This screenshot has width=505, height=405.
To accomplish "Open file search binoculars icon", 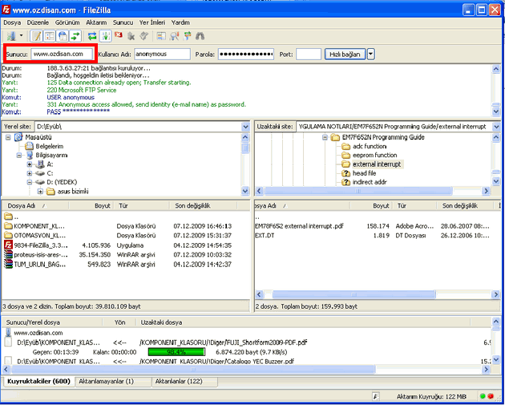I will tap(200, 36).
